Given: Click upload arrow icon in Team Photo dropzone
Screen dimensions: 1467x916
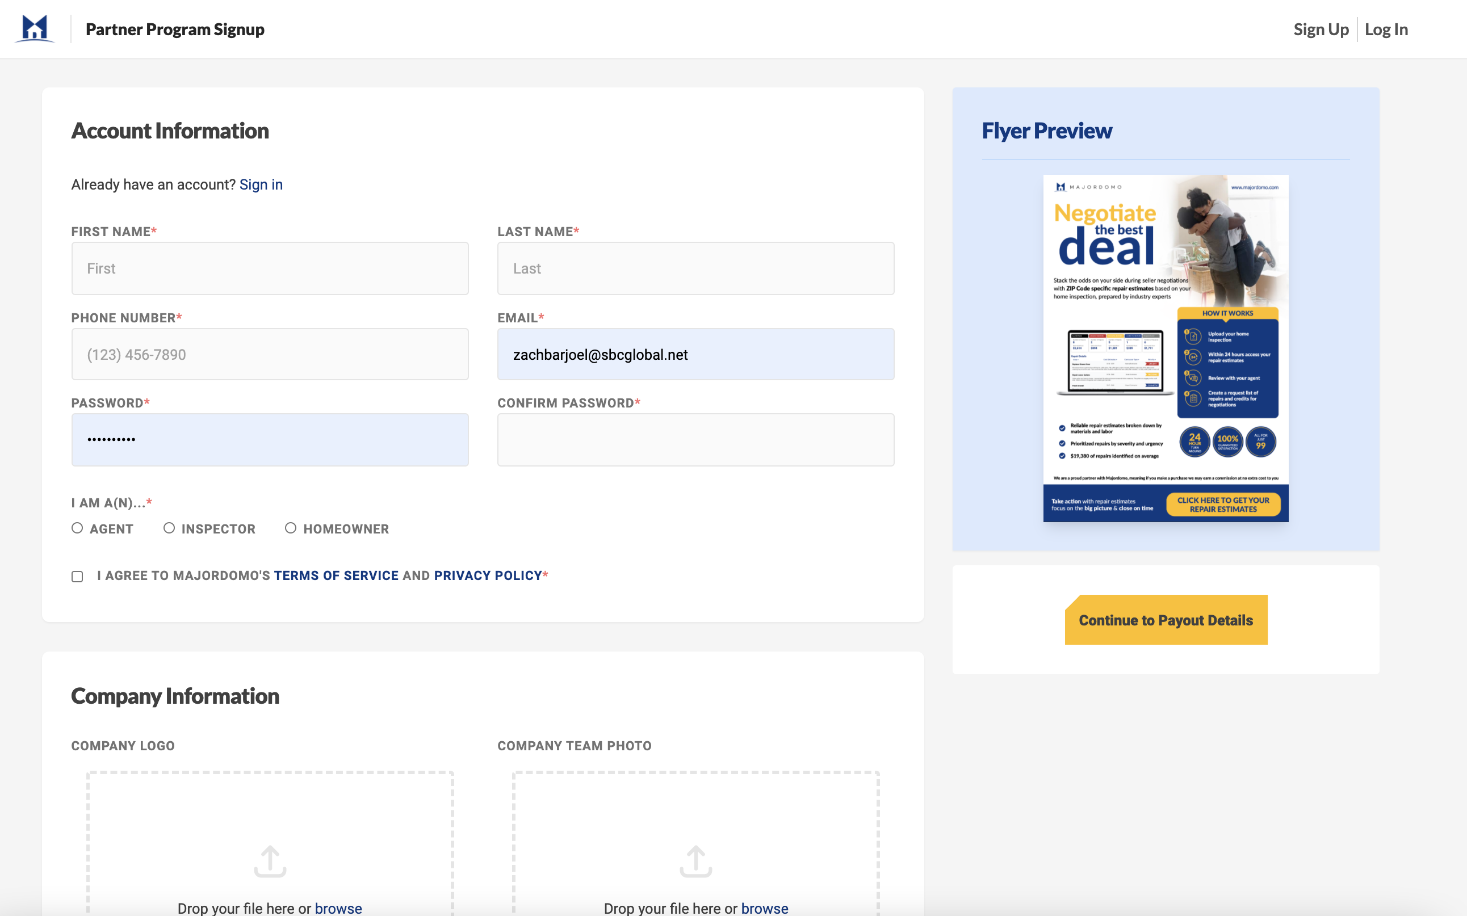Looking at the screenshot, I should point(695,861).
